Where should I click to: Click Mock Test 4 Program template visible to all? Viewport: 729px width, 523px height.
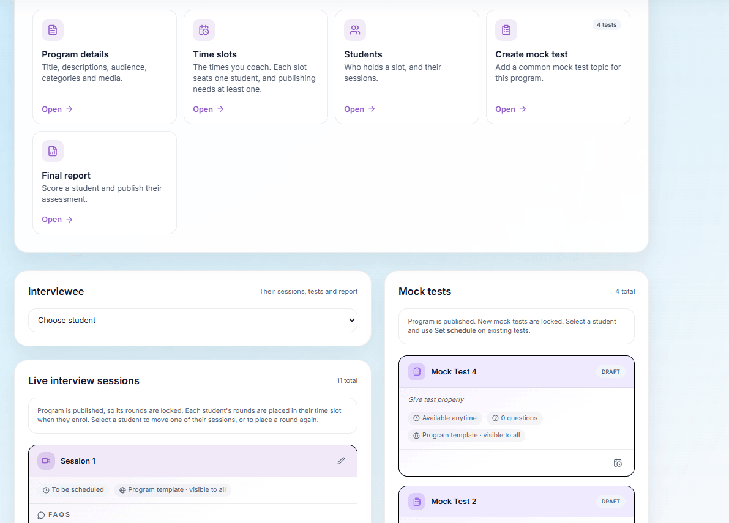[466, 435]
